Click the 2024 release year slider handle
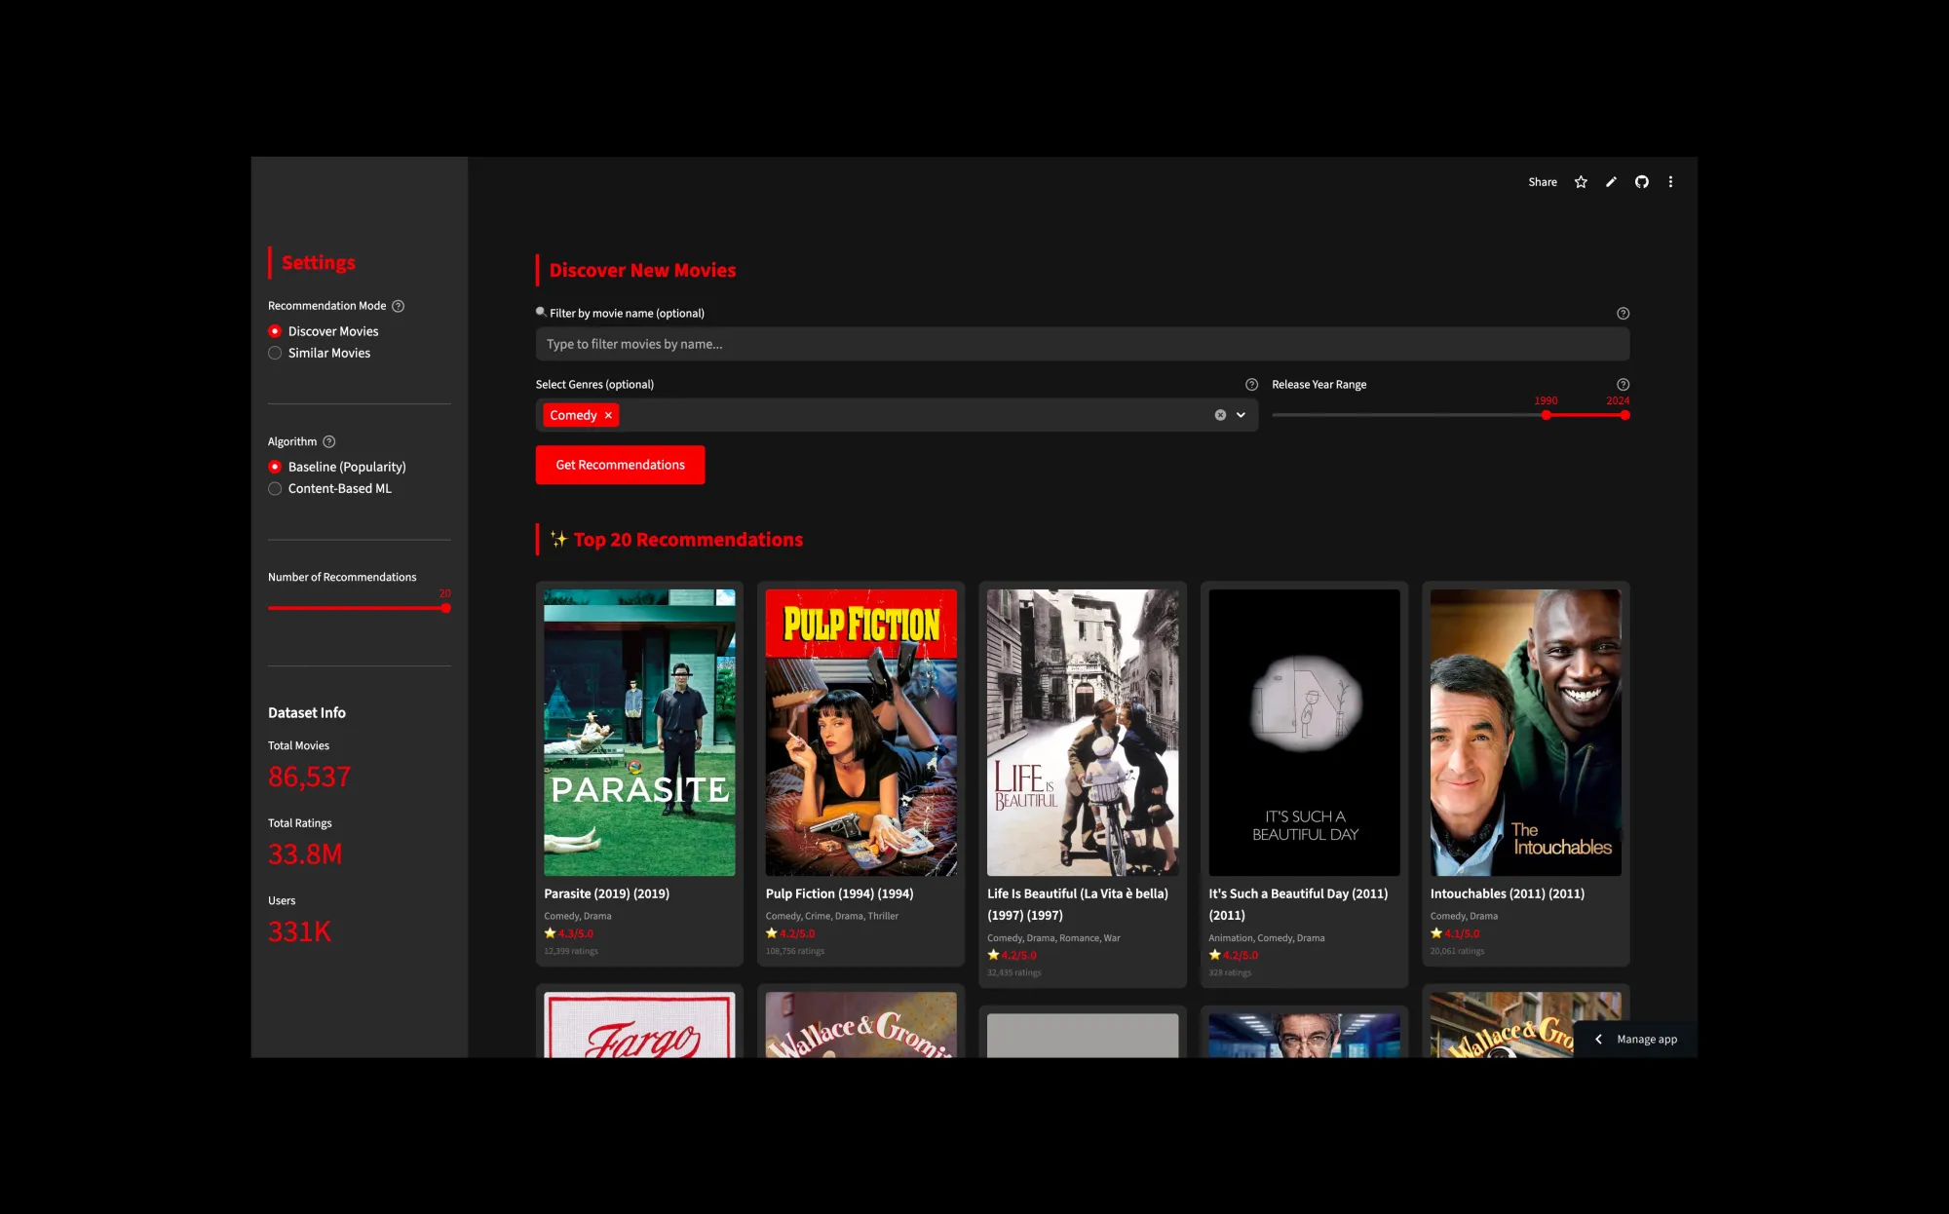 [1624, 415]
